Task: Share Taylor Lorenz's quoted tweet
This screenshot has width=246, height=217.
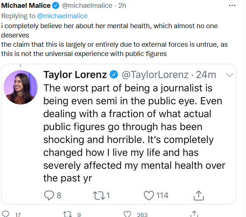Action: (x=198, y=195)
